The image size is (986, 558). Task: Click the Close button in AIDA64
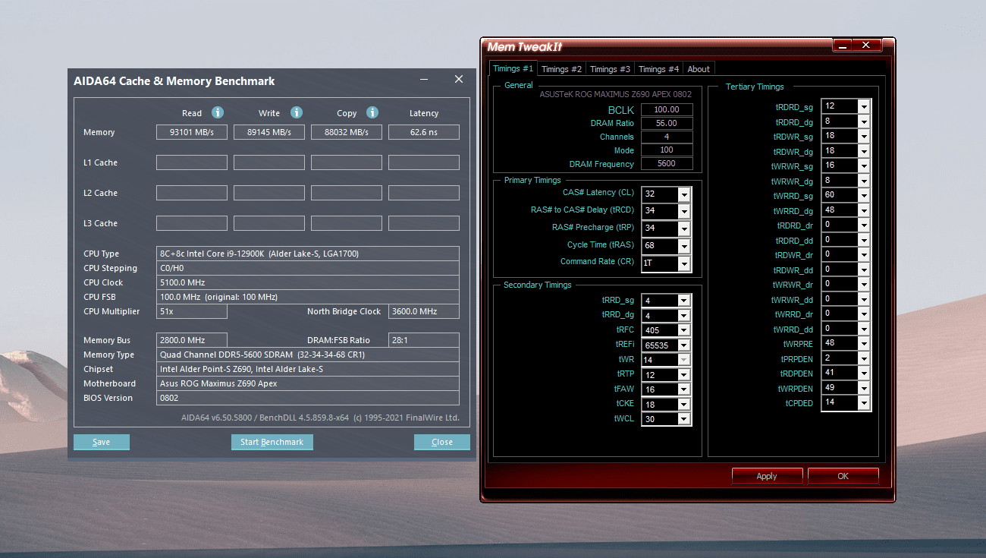tap(442, 442)
